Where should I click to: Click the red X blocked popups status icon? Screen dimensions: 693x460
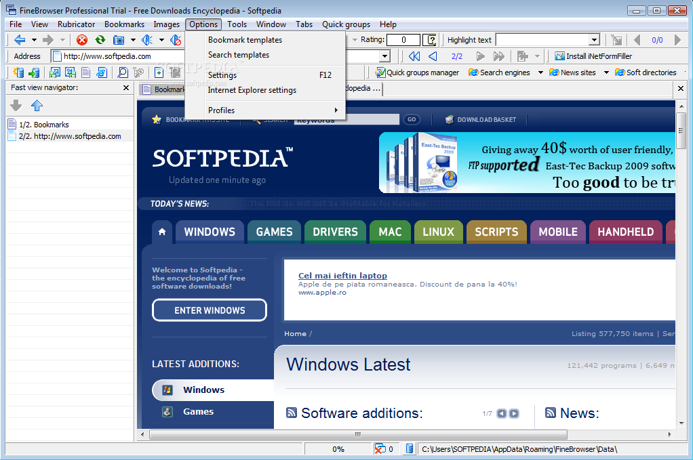380,448
